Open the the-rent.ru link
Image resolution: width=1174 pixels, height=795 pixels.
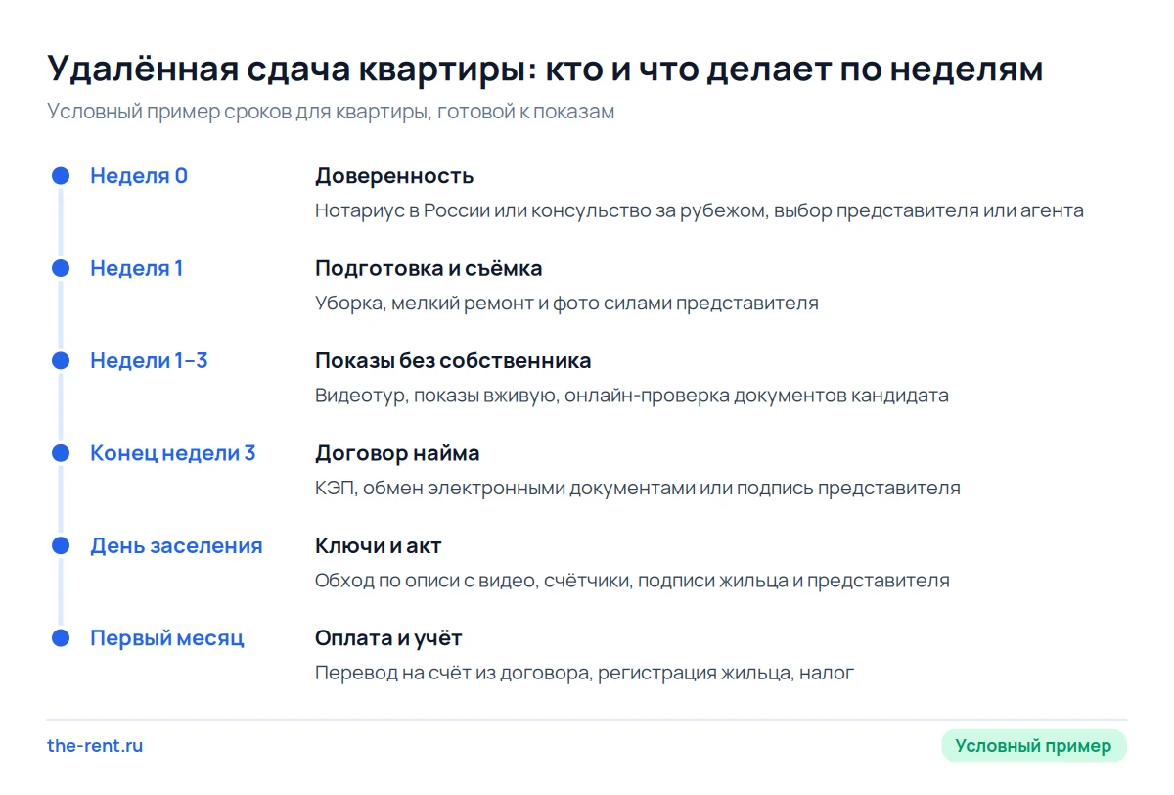pyautogui.click(x=95, y=746)
